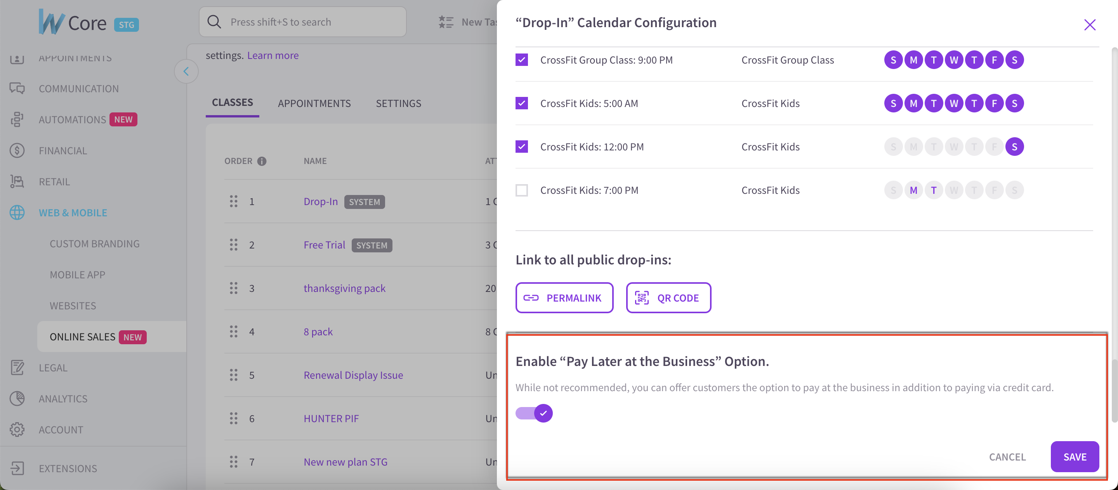Viewport: 1118px width, 490px height.
Task: Click the Retail cart icon in sidebar
Action: 17,181
